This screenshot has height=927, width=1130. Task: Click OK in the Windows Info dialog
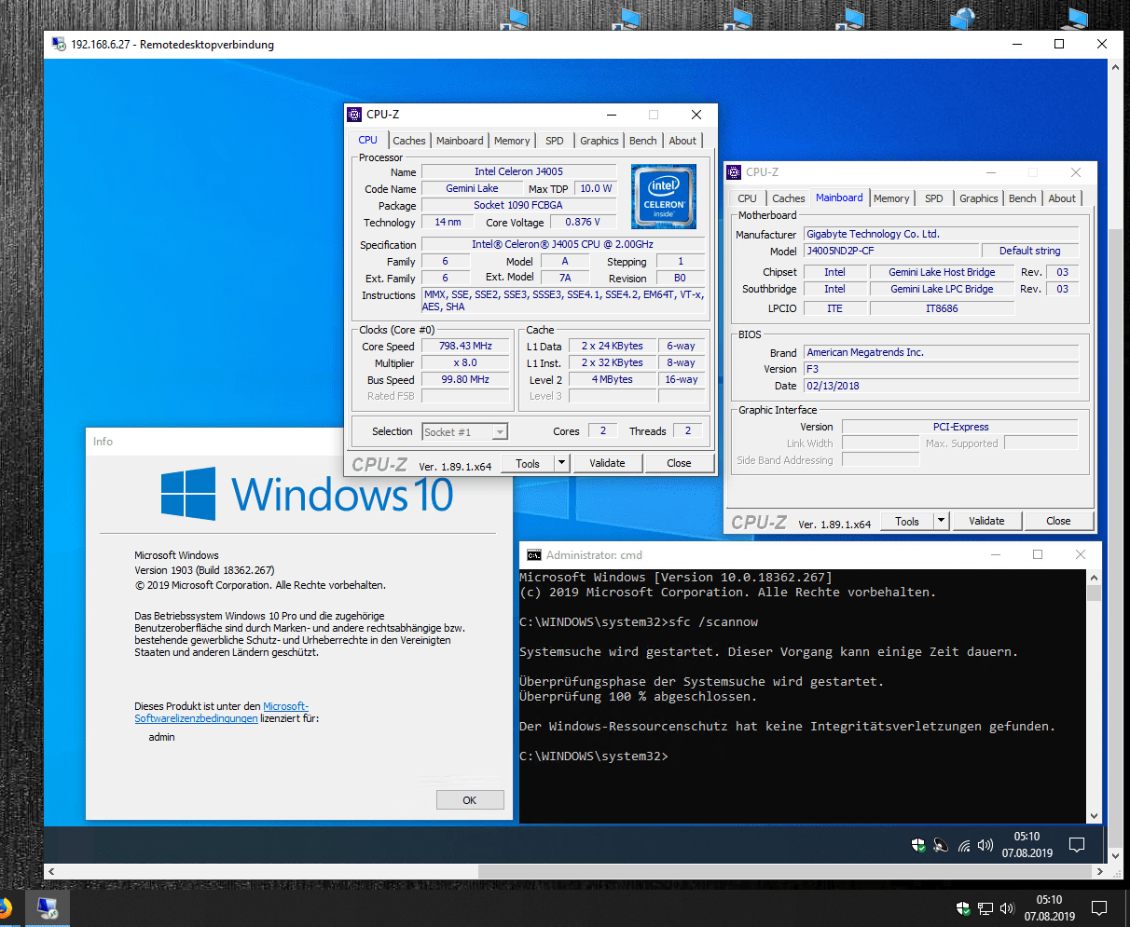pyautogui.click(x=470, y=800)
